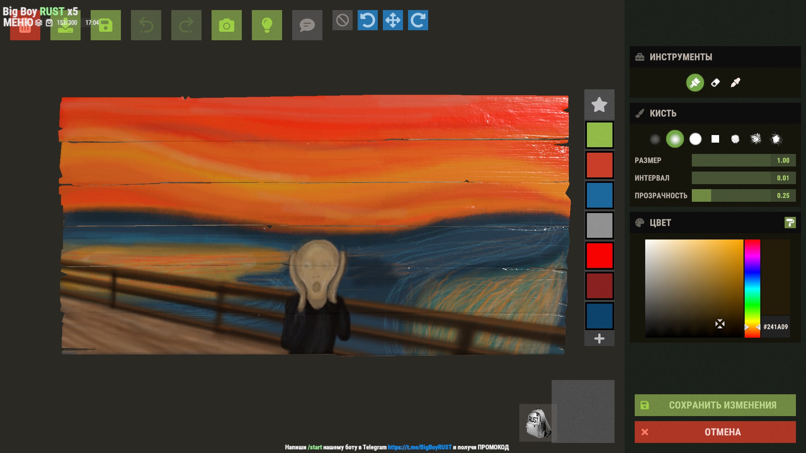
Task: Choose the hard round white brush
Action: coord(695,139)
